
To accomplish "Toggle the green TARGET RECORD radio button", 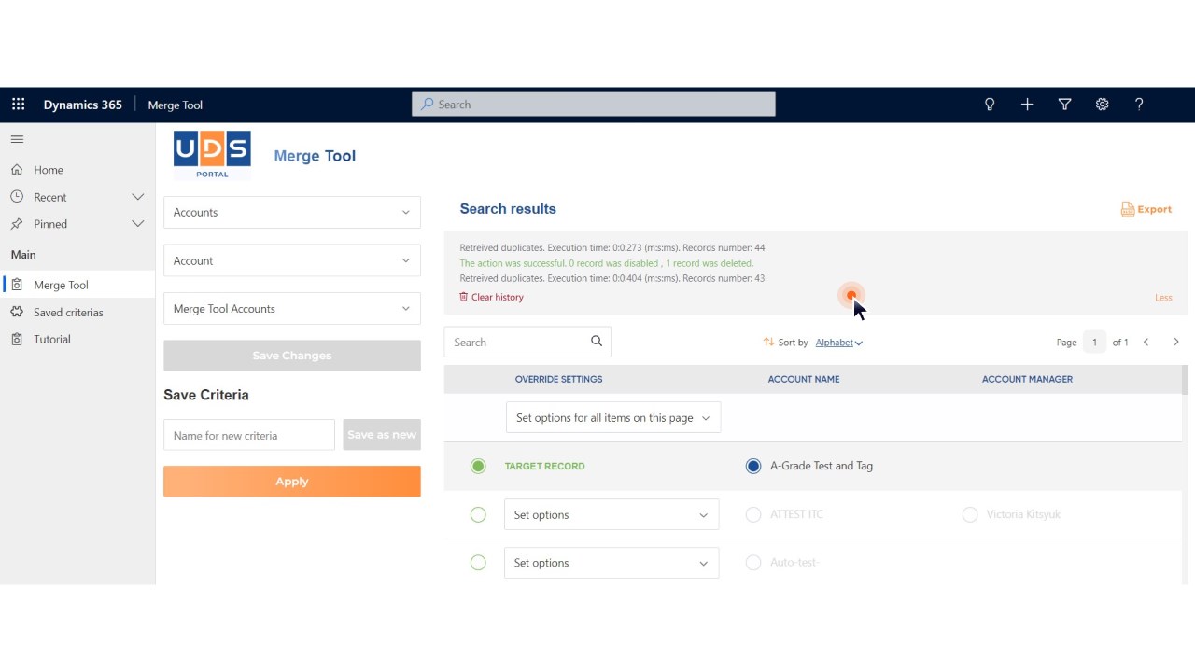I will click(x=478, y=466).
